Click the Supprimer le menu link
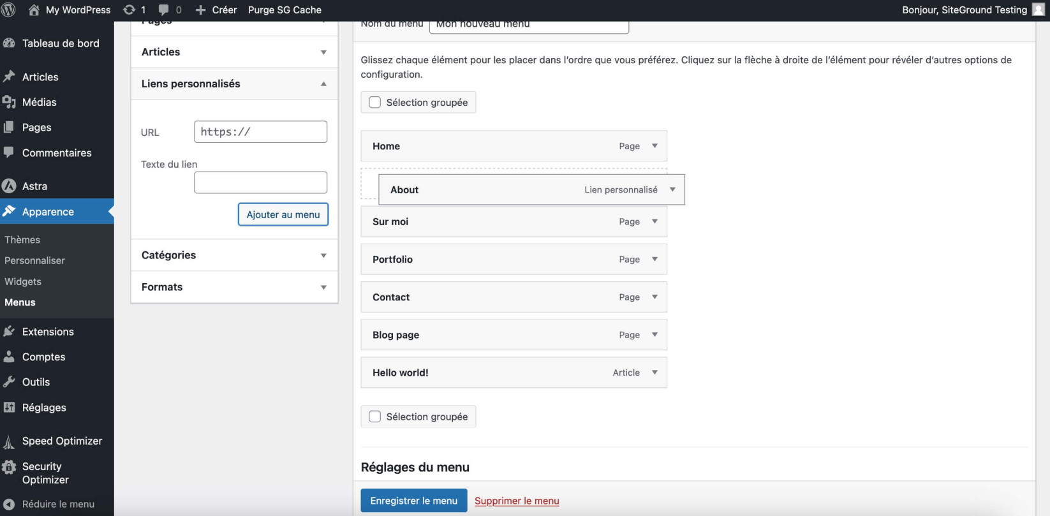The width and height of the screenshot is (1050, 516). point(517,501)
